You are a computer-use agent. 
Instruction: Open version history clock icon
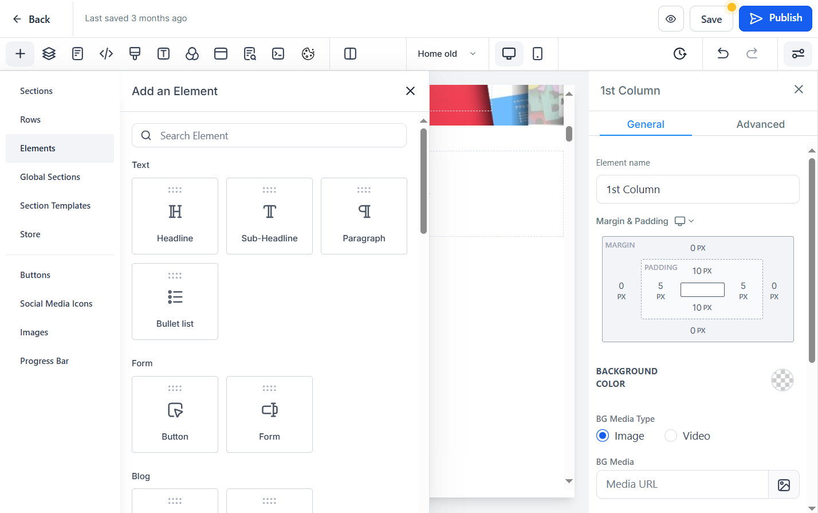click(x=680, y=54)
